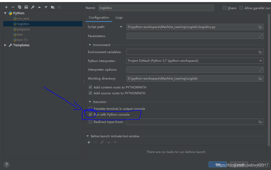Switch to the Logs tab

coord(119,18)
